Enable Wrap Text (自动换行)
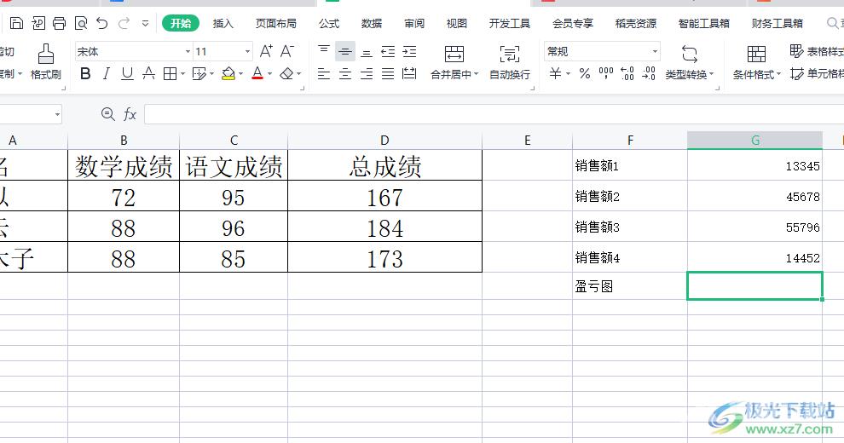844x443 pixels. pyautogui.click(x=509, y=62)
